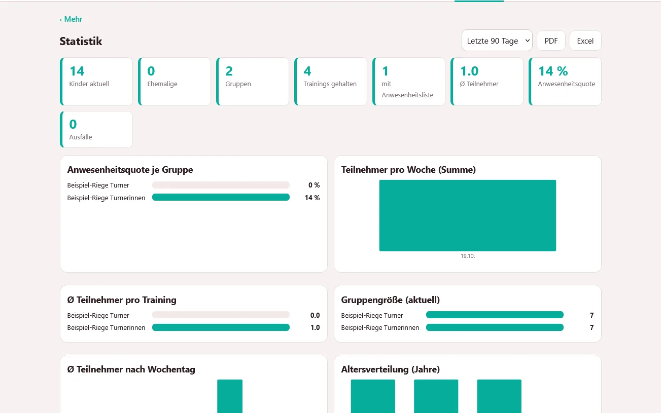
Task: Select the "Ausfälle" stat card
Action: [x=96, y=129]
